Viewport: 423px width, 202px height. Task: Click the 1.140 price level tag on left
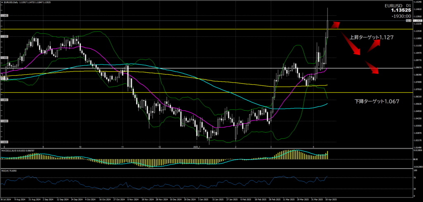(4, 16)
